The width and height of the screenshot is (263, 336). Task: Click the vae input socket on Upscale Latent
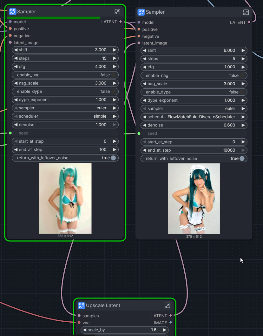(79, 323)
